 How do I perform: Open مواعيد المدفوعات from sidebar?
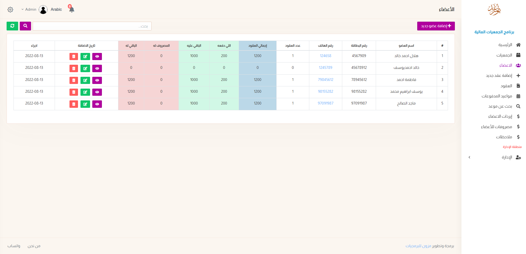(497, 96)
